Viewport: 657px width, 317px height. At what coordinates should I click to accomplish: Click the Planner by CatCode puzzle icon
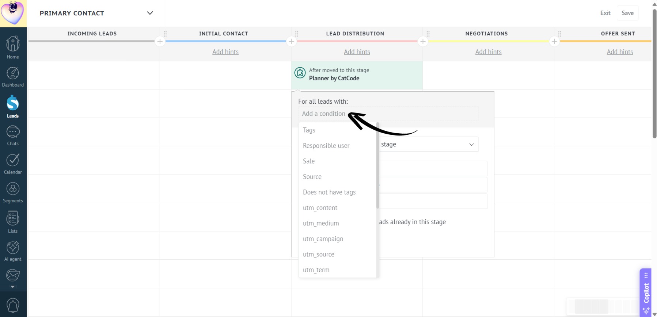(300, 73)
